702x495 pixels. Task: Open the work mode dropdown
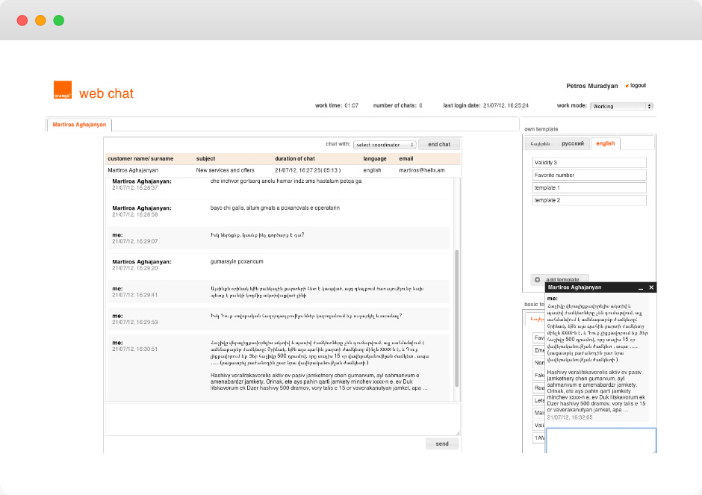pyautogui.click(x=621, y=106)
